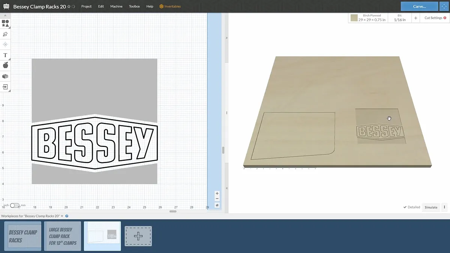Star the Bessey Clamp Racks project
This screenshot has width=450, height=253.
pyautogui.click(x=69, y=7)
